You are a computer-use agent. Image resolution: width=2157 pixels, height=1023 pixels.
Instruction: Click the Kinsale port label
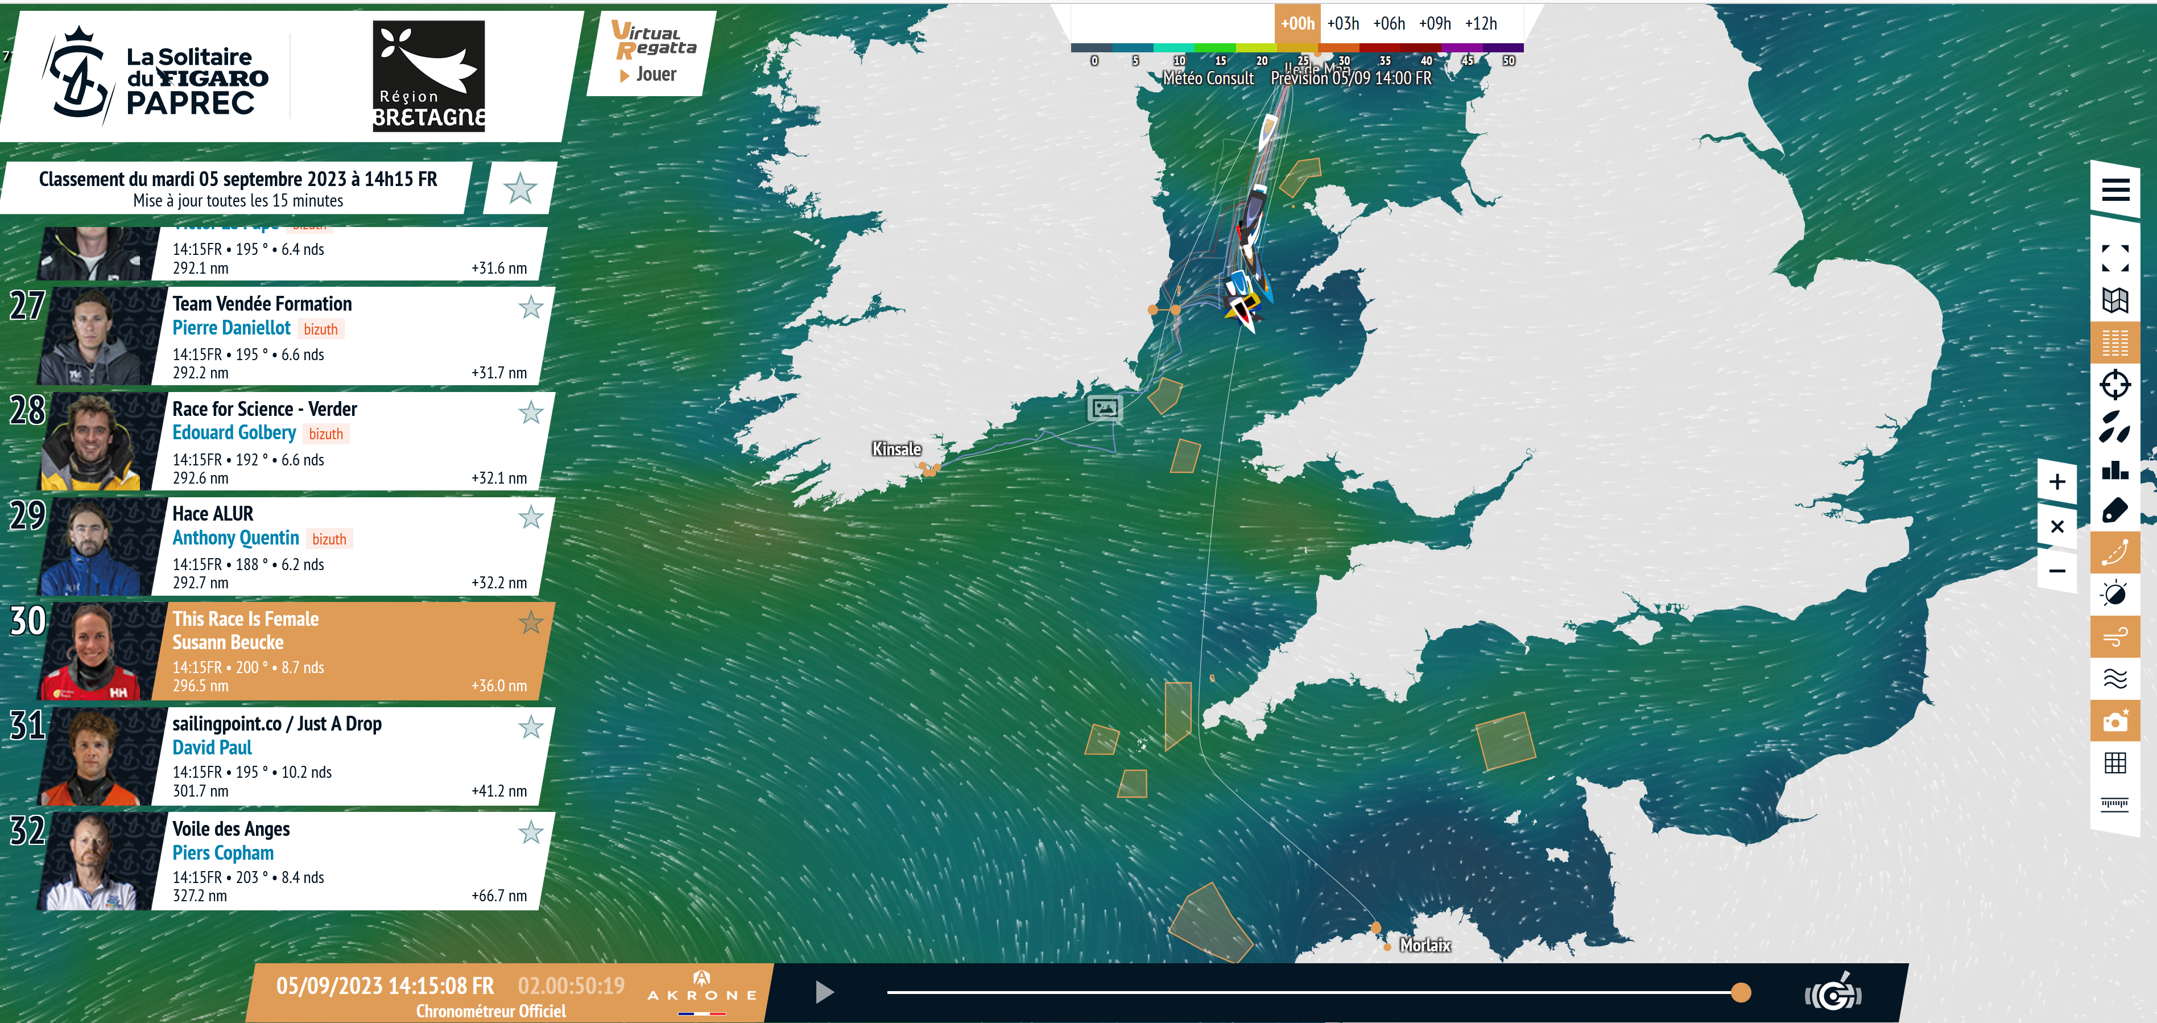coord(897,449)
